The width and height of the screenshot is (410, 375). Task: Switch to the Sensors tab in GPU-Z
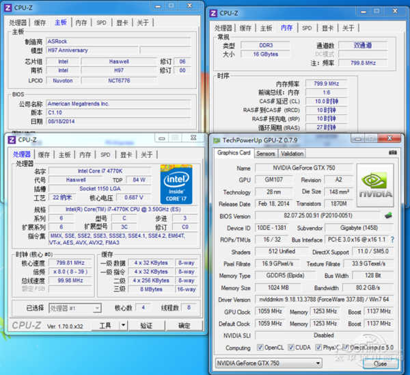[x=265, y=154]
